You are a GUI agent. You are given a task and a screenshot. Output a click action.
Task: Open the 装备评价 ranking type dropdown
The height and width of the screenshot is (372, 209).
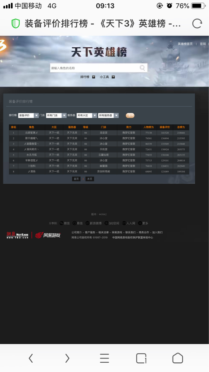point(28,115)
